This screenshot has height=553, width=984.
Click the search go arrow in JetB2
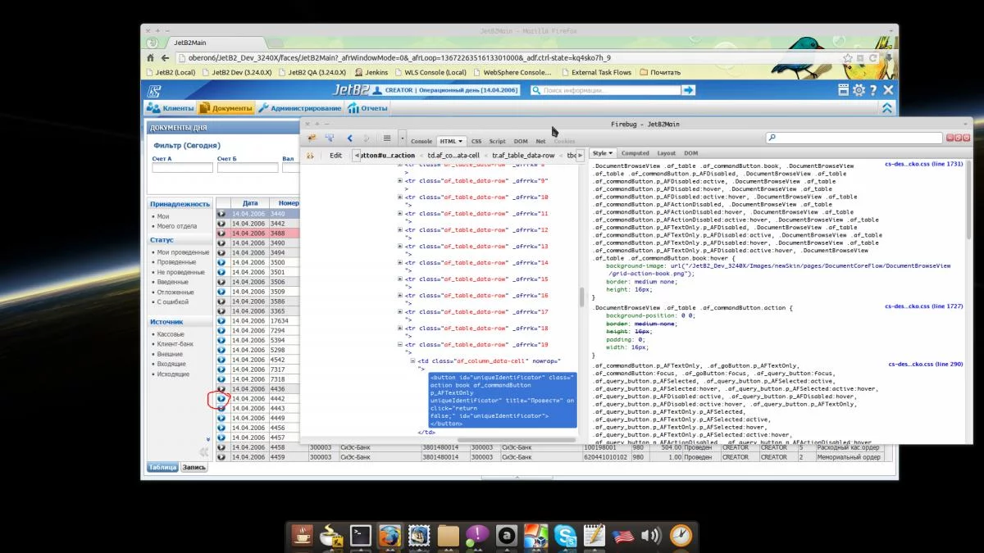coord(689,90)
